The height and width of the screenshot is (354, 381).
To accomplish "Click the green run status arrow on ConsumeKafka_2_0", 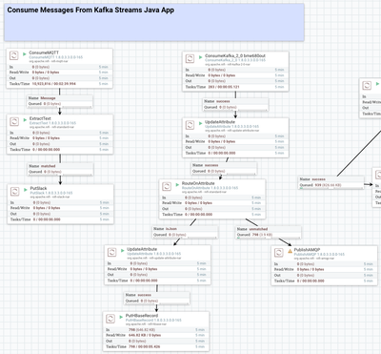I will pyautogui.click(x=200, y=57).
